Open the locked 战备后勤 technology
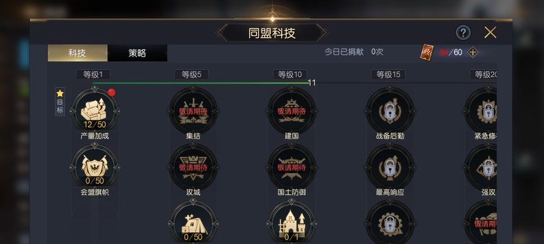 (x=390, y=111)
